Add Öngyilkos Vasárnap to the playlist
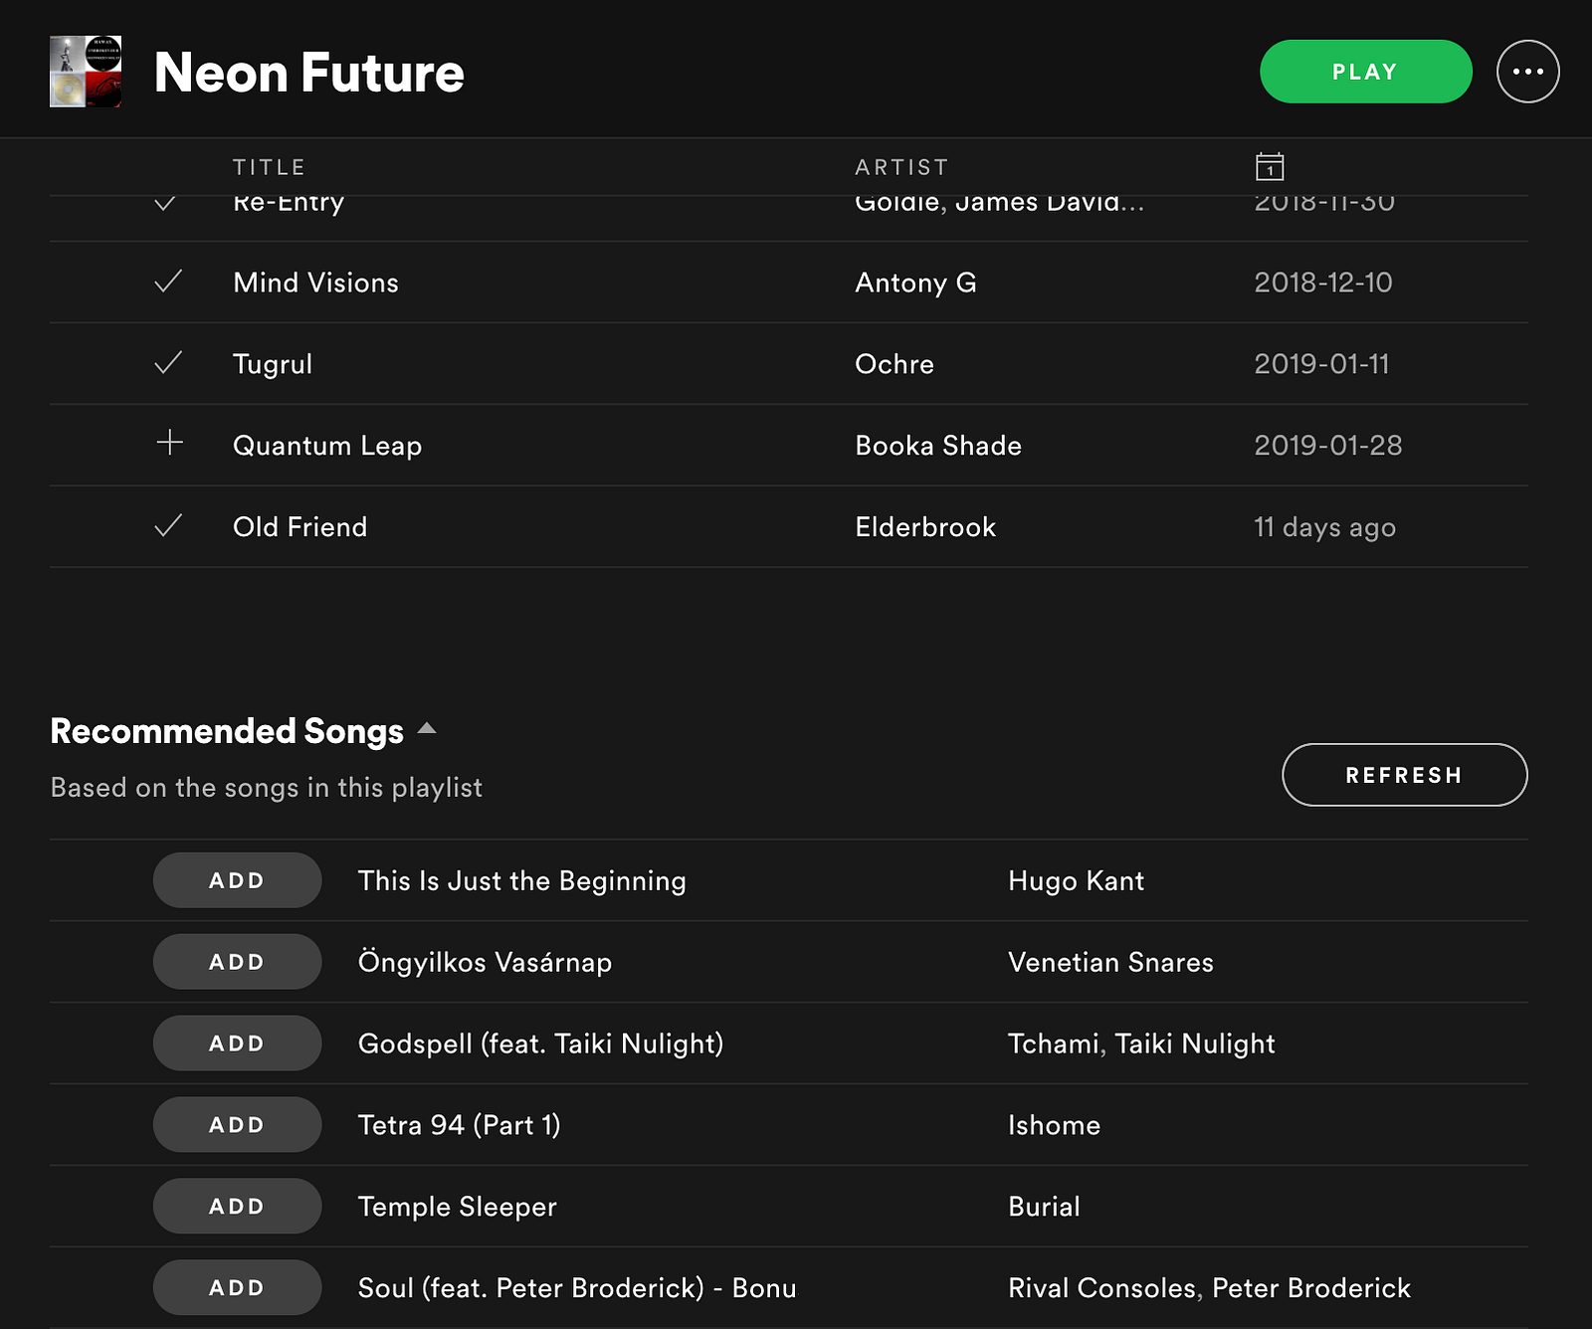The height and width of the screenshot is (1329, 1592). click(237, 962)
